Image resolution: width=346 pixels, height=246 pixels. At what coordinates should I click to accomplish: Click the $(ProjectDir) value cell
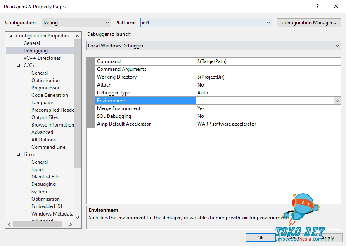[268, 77]
